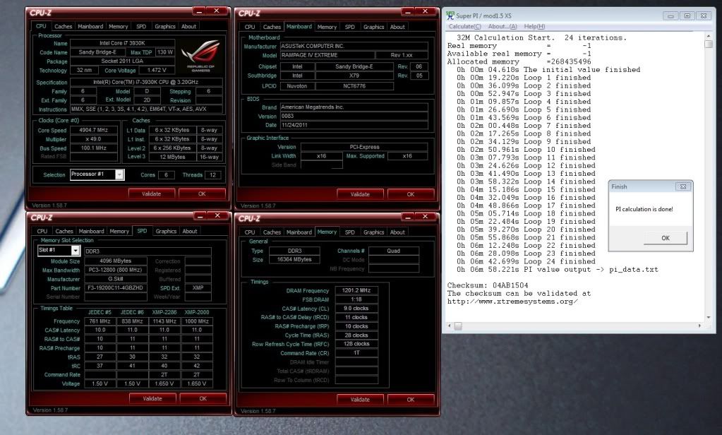Open the Slot #1 memory slot dropdown

click(75, 250)
